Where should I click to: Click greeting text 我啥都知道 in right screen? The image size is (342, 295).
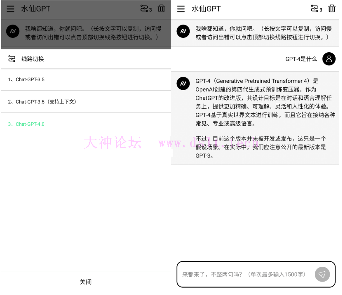[263, 33]
